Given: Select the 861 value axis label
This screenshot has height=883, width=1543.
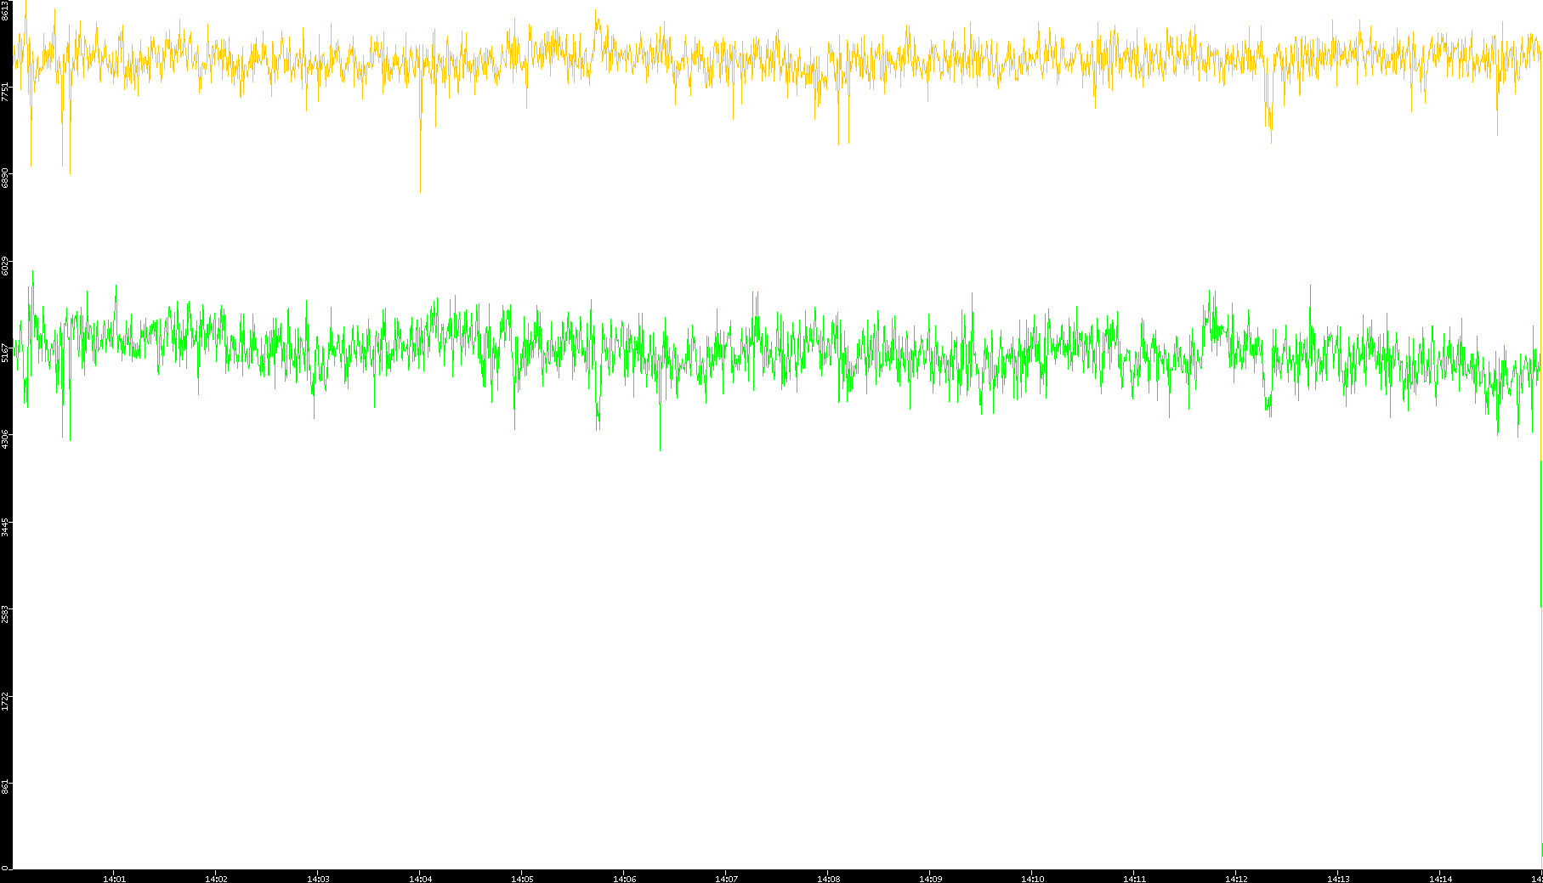Looking at the screenshot, I should [x=5, y=787].
